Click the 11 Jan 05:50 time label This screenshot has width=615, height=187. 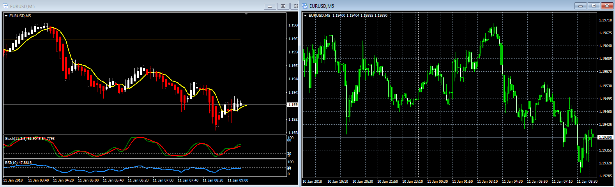[537, 182]
